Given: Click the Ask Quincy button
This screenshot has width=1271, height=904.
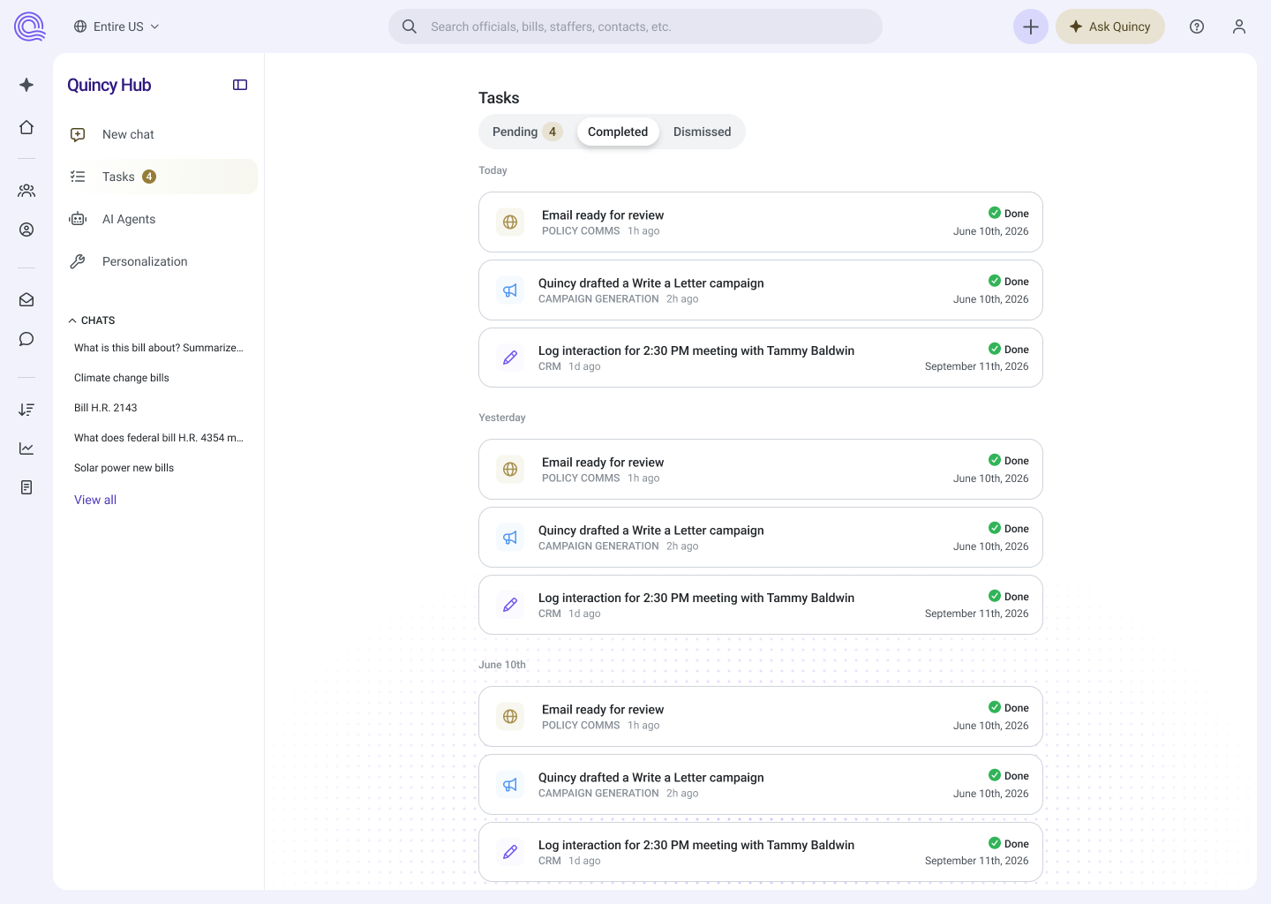Looking at the screenshot, I should click(x=1110, y=26).
